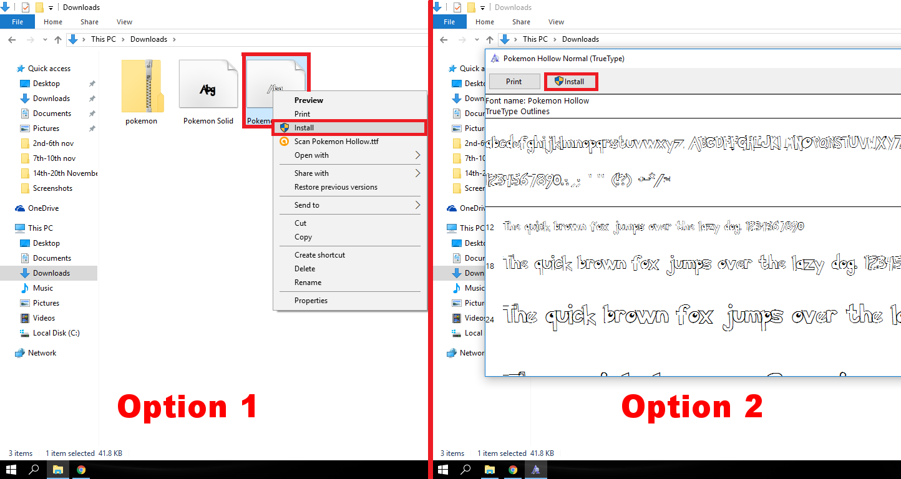901x479 pixels.
Task: Open the 7th-10th nov folder in Option 1
Action: point(54,158)
